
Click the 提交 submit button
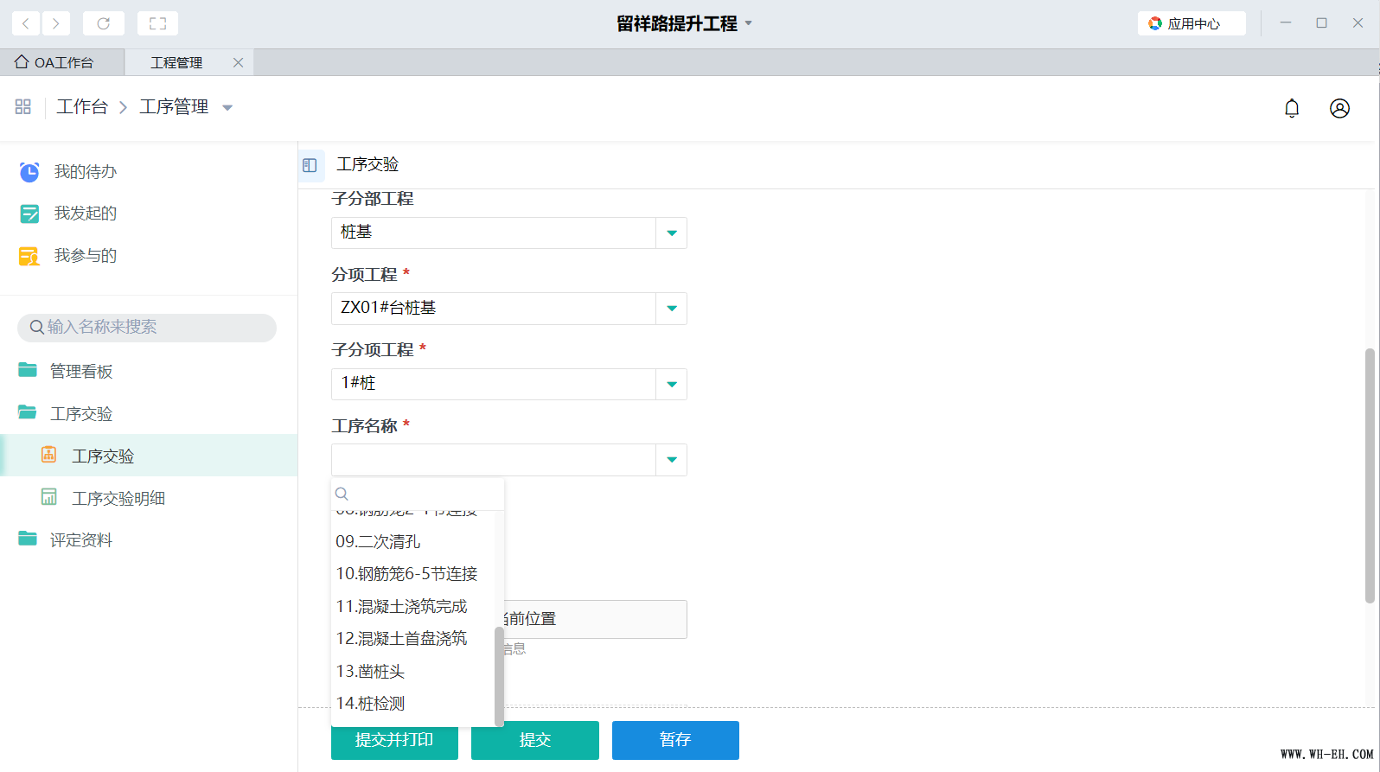point(534,740)
